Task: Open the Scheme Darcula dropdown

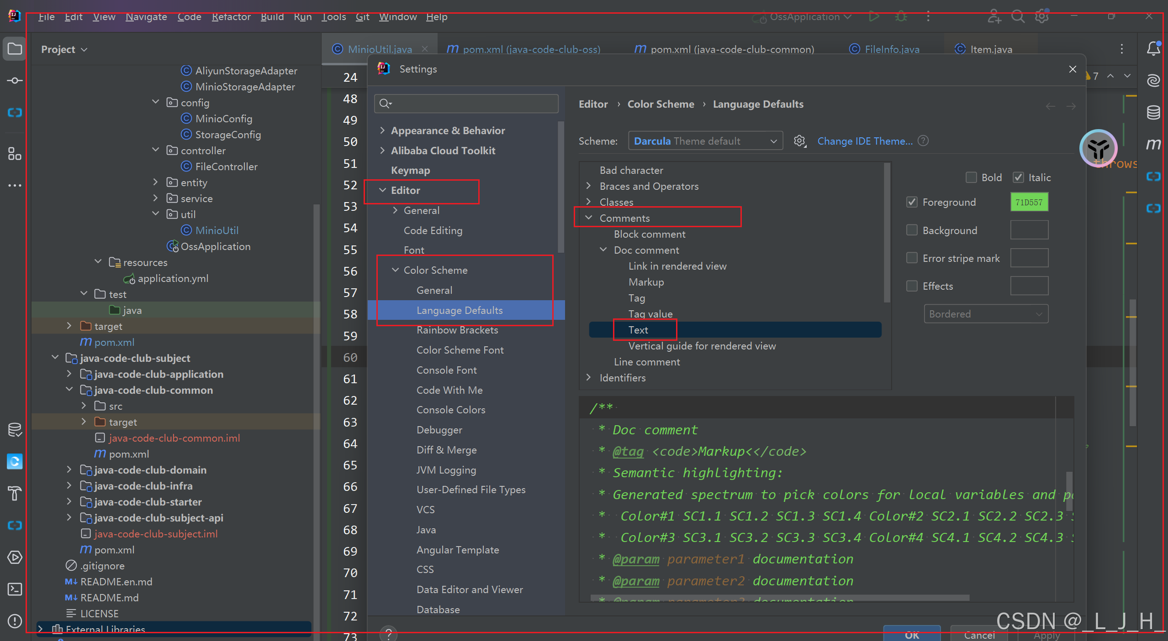Action: click(705, 141)
